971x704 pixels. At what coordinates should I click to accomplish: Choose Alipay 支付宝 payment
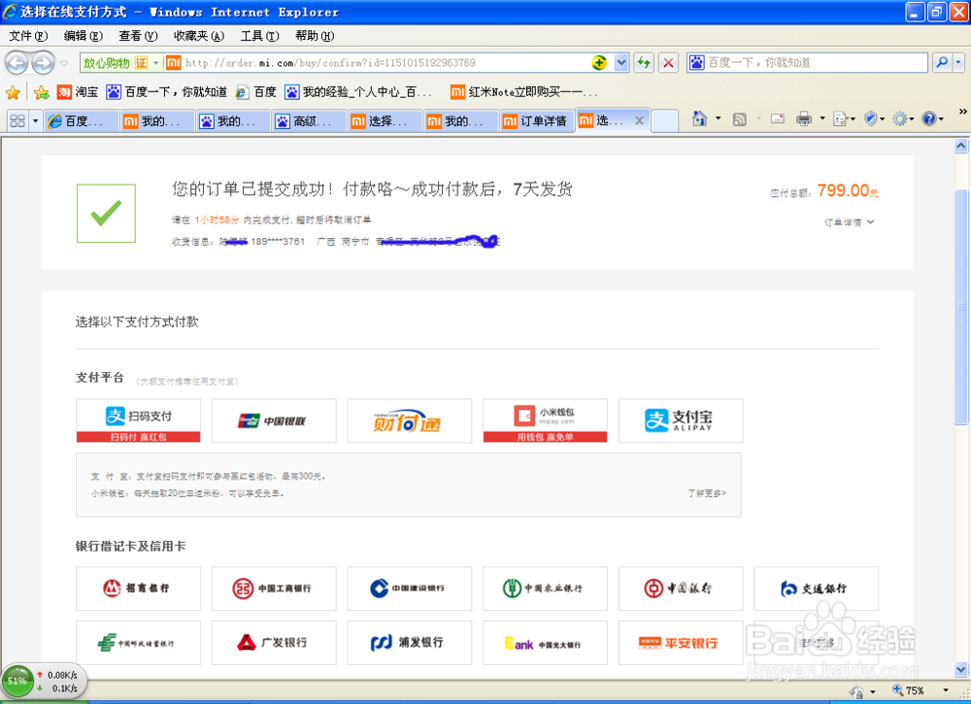(x=681, y=420)
